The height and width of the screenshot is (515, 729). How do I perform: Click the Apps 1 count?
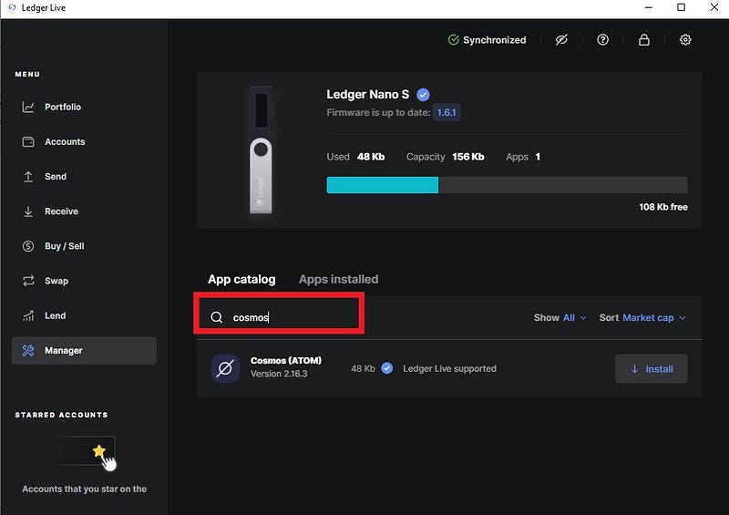523,157
